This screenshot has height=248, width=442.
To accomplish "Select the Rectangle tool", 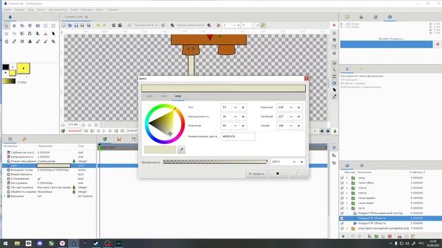I will pyautogui.click(x=53, y=25).
